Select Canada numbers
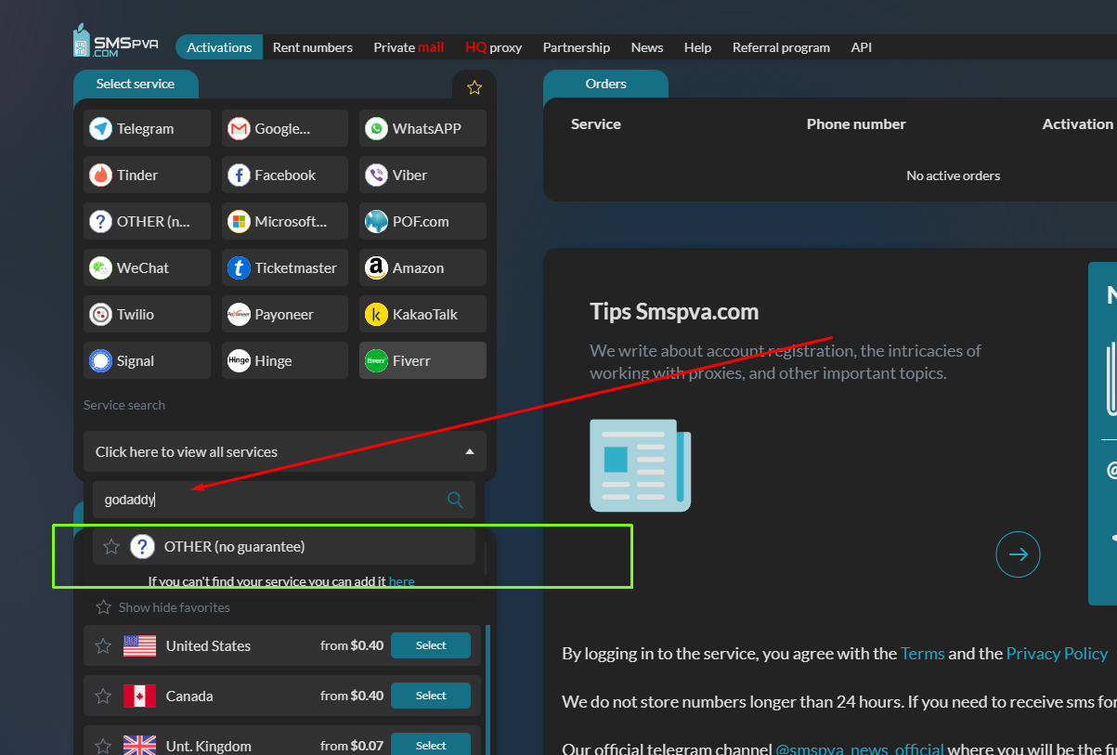Image resolution: width=1117 pixels, height=755 pixels. coord(431,696)
